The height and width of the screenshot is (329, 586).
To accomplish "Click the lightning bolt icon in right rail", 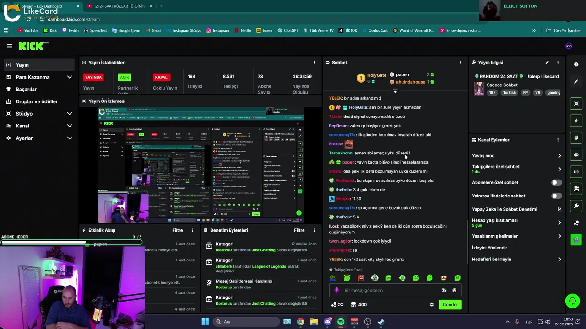I will [x=576, y=121].
